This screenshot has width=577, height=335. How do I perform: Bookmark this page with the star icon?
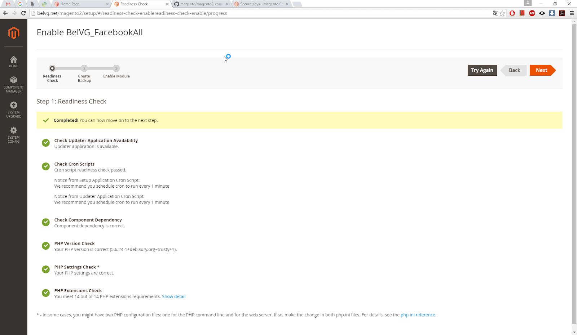pyautogui.click(x=502, y=13)
